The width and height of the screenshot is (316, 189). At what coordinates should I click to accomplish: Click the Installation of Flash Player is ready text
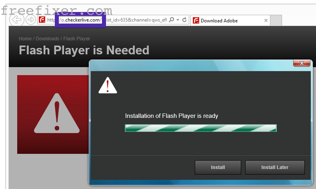click(172, 116)
